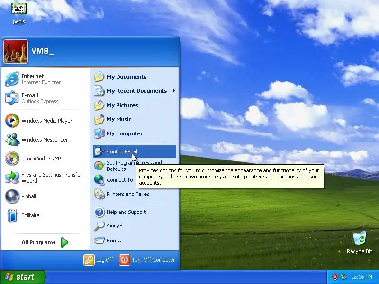379x284 pixels.
Task: Click the My Documents label
Action: pos(126,77)
